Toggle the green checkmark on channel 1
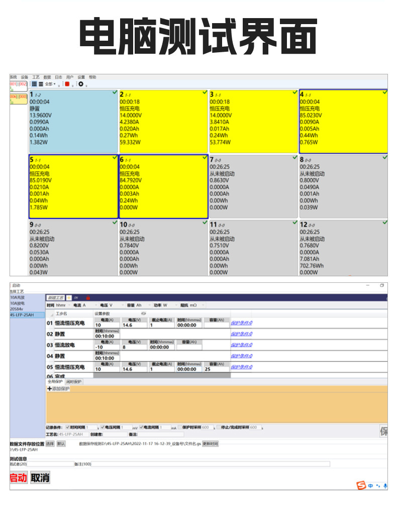 coord(115,92)
